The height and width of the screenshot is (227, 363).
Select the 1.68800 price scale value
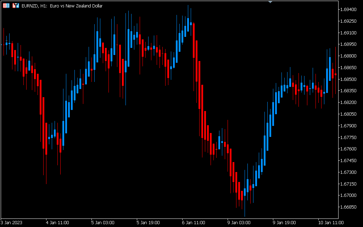(x=348, y=56)
